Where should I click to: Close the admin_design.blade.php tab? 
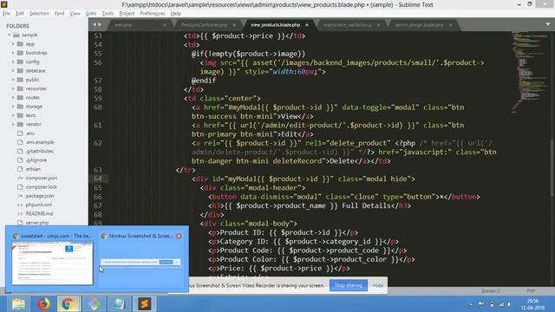pyautogui.click(x=450, y=25)
